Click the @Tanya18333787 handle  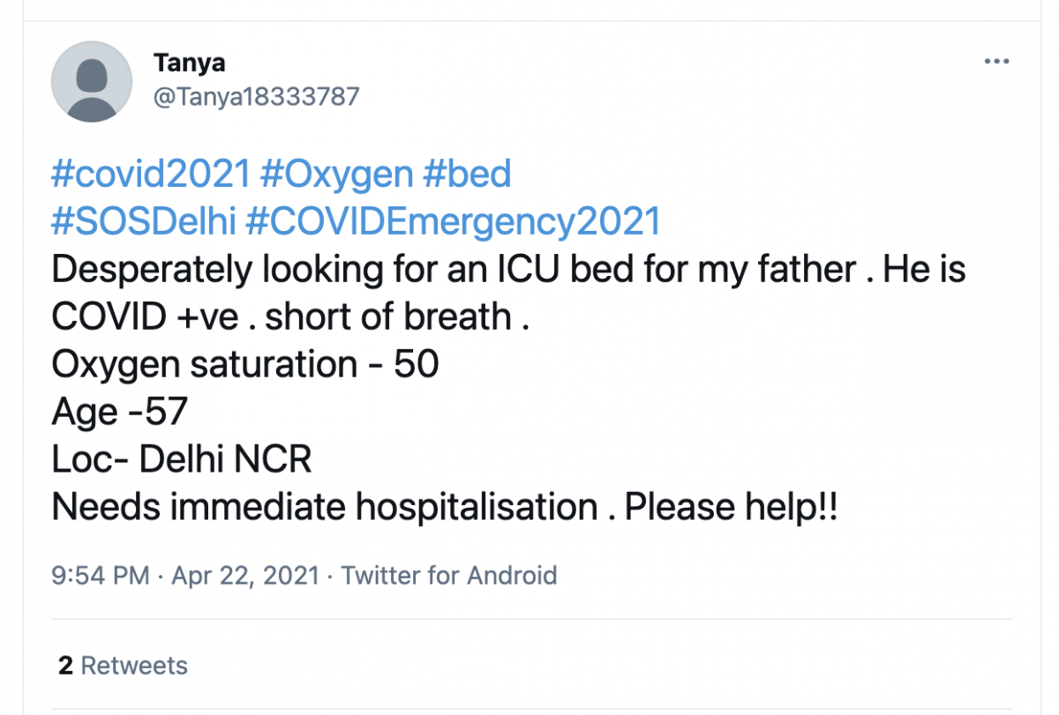[x=256, y=96]
